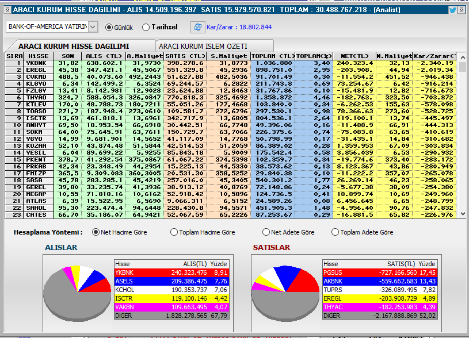This screenshot has height=338, width=469.
Task: Sort by the SIRA column header
Action: [x=14, y=56]
